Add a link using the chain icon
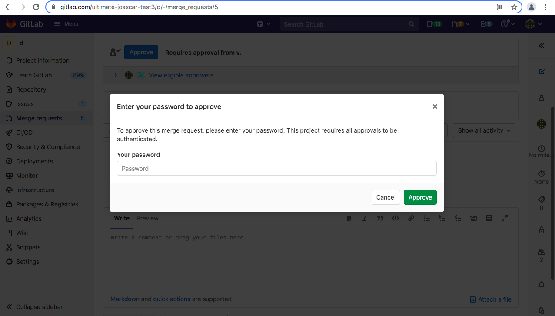 point(411,218)
